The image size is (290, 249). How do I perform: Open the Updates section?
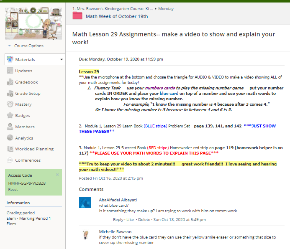tap(24, 71)
